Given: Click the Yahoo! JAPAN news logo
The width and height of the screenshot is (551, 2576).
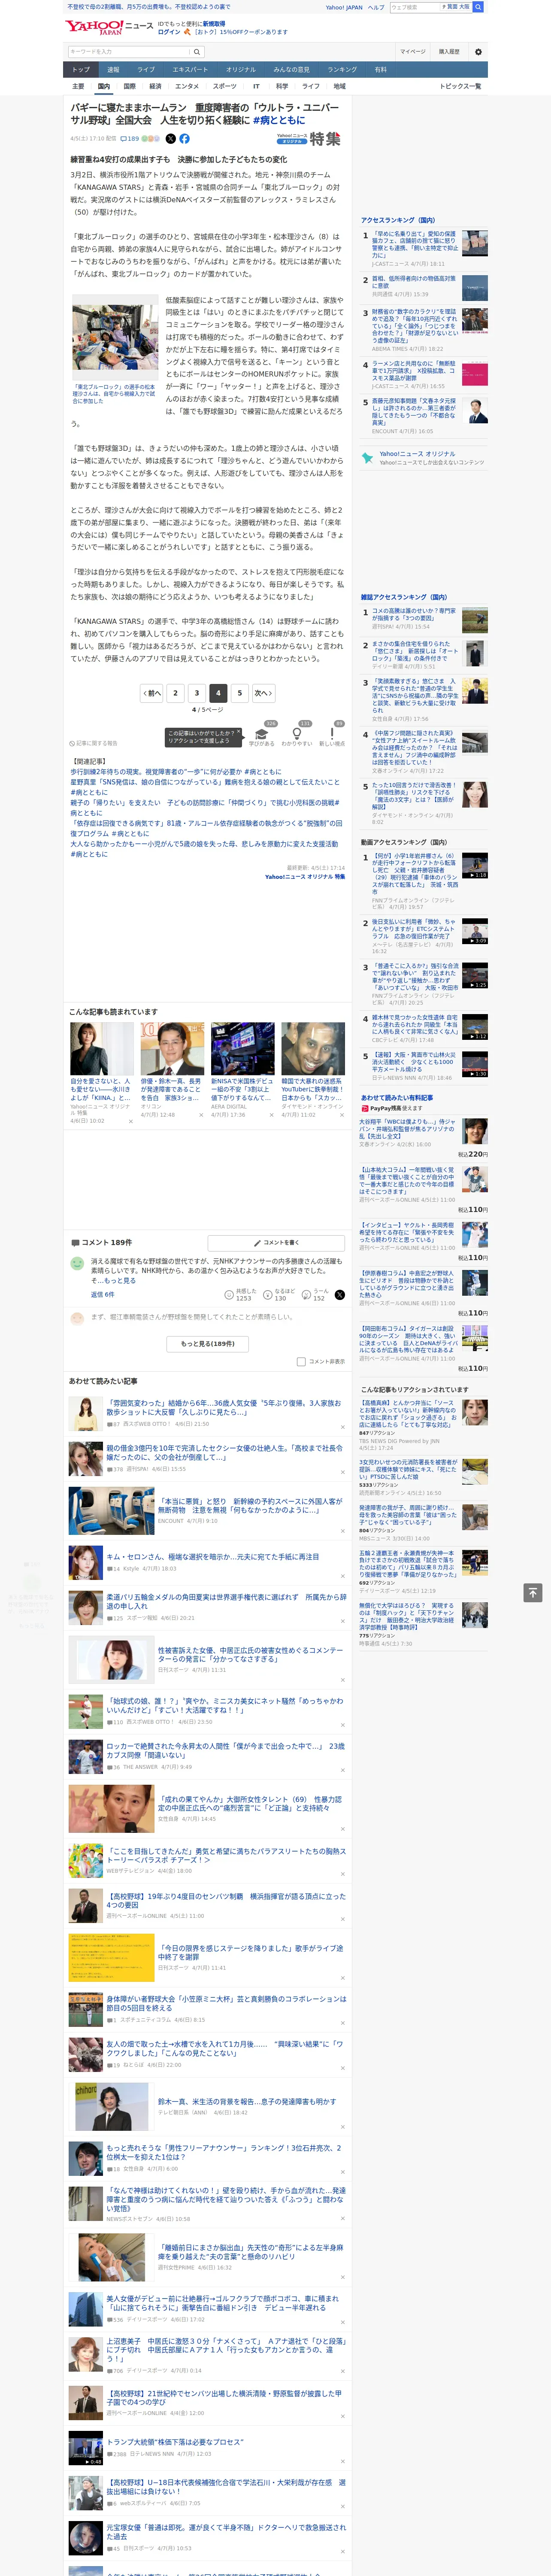Looking at the screenshot, I should pyautogui.click(x=109, y=27).
